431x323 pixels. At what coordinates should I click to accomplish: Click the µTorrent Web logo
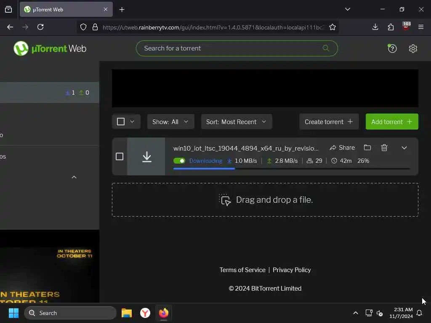pos(50,48)
